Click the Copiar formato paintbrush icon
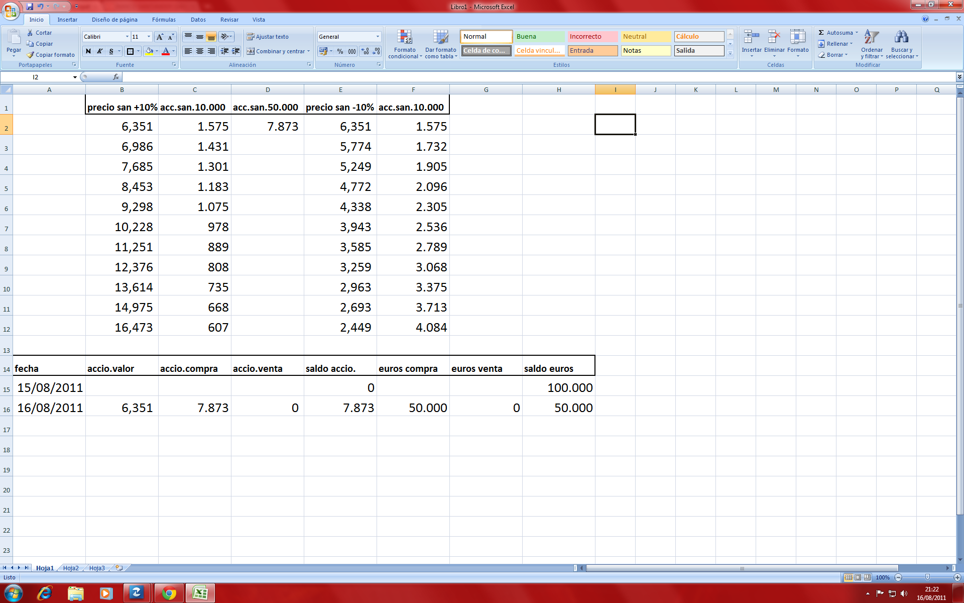The width and height of the screenshot is (964, 603). point(31,55)
